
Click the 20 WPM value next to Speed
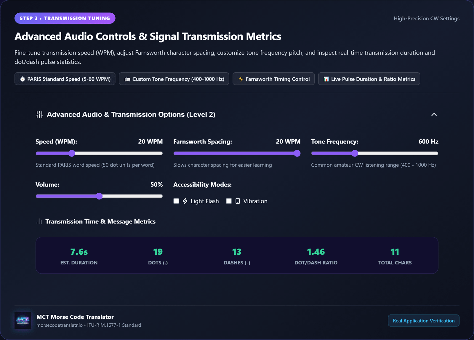150,142
